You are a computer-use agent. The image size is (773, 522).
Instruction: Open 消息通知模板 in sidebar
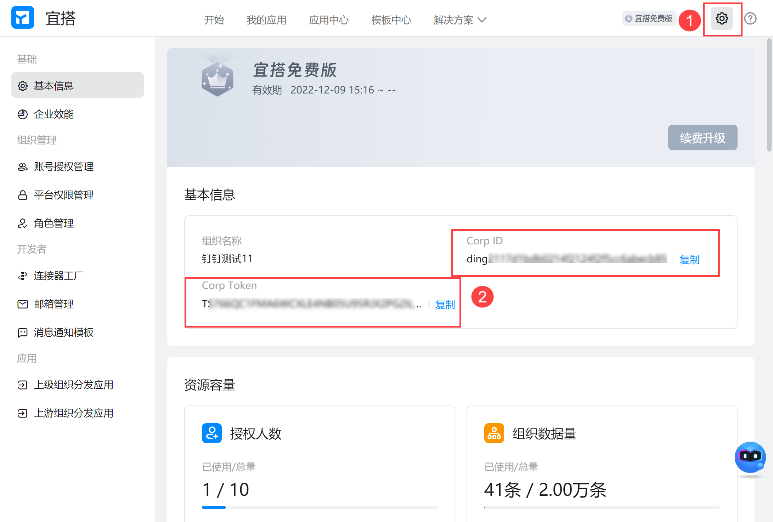pyautogui.click(x=63, y=332)
